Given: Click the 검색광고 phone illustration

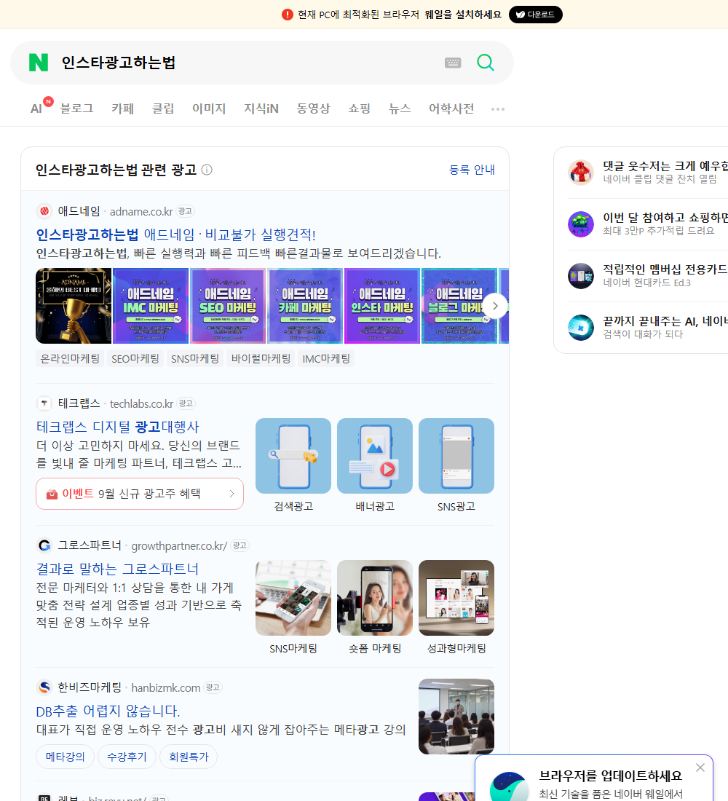Looking at the screenshot, I should tap(293, 456).
